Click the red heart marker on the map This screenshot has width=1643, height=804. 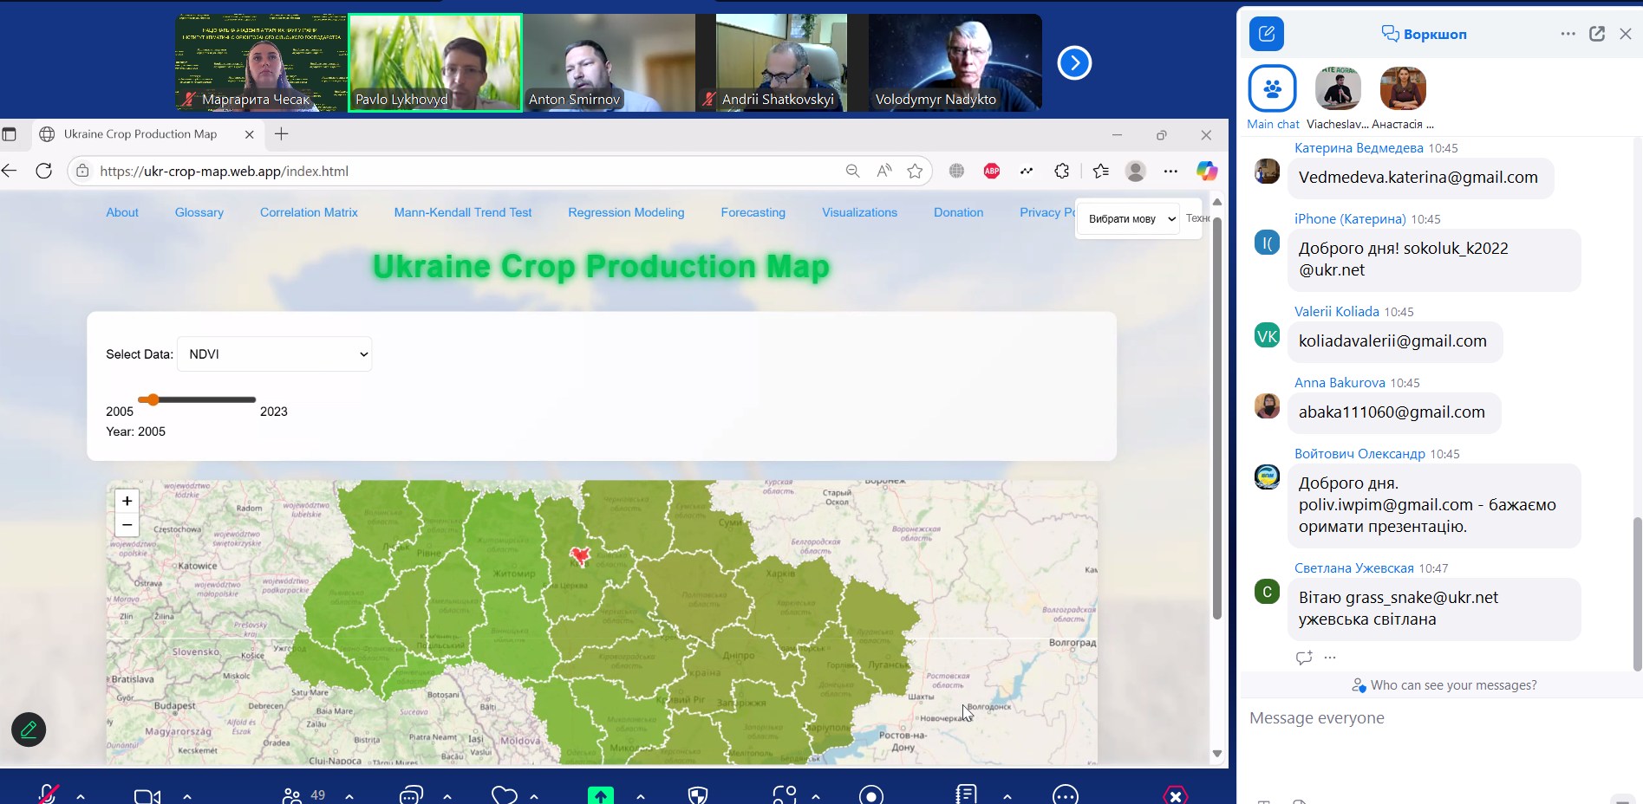[580, 554]
